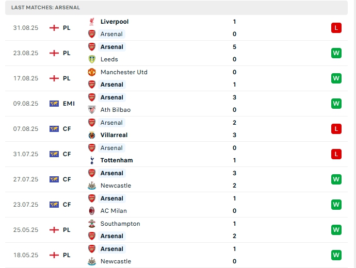This screenshot has width=356, height=268.
Task: Click the Ath Bilbao crest icon
Action: [x=92, y=110]
